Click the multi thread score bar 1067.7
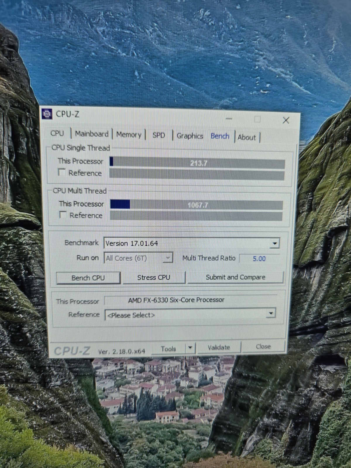The image size is (351, 468). pyautogui.click(x=196, y=205)
